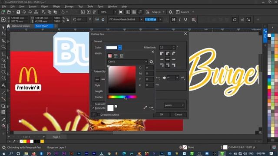The height and width of the screenshot is (156, 278).
Task: Expand the zoom level dropdown
Action: [115, 12]
